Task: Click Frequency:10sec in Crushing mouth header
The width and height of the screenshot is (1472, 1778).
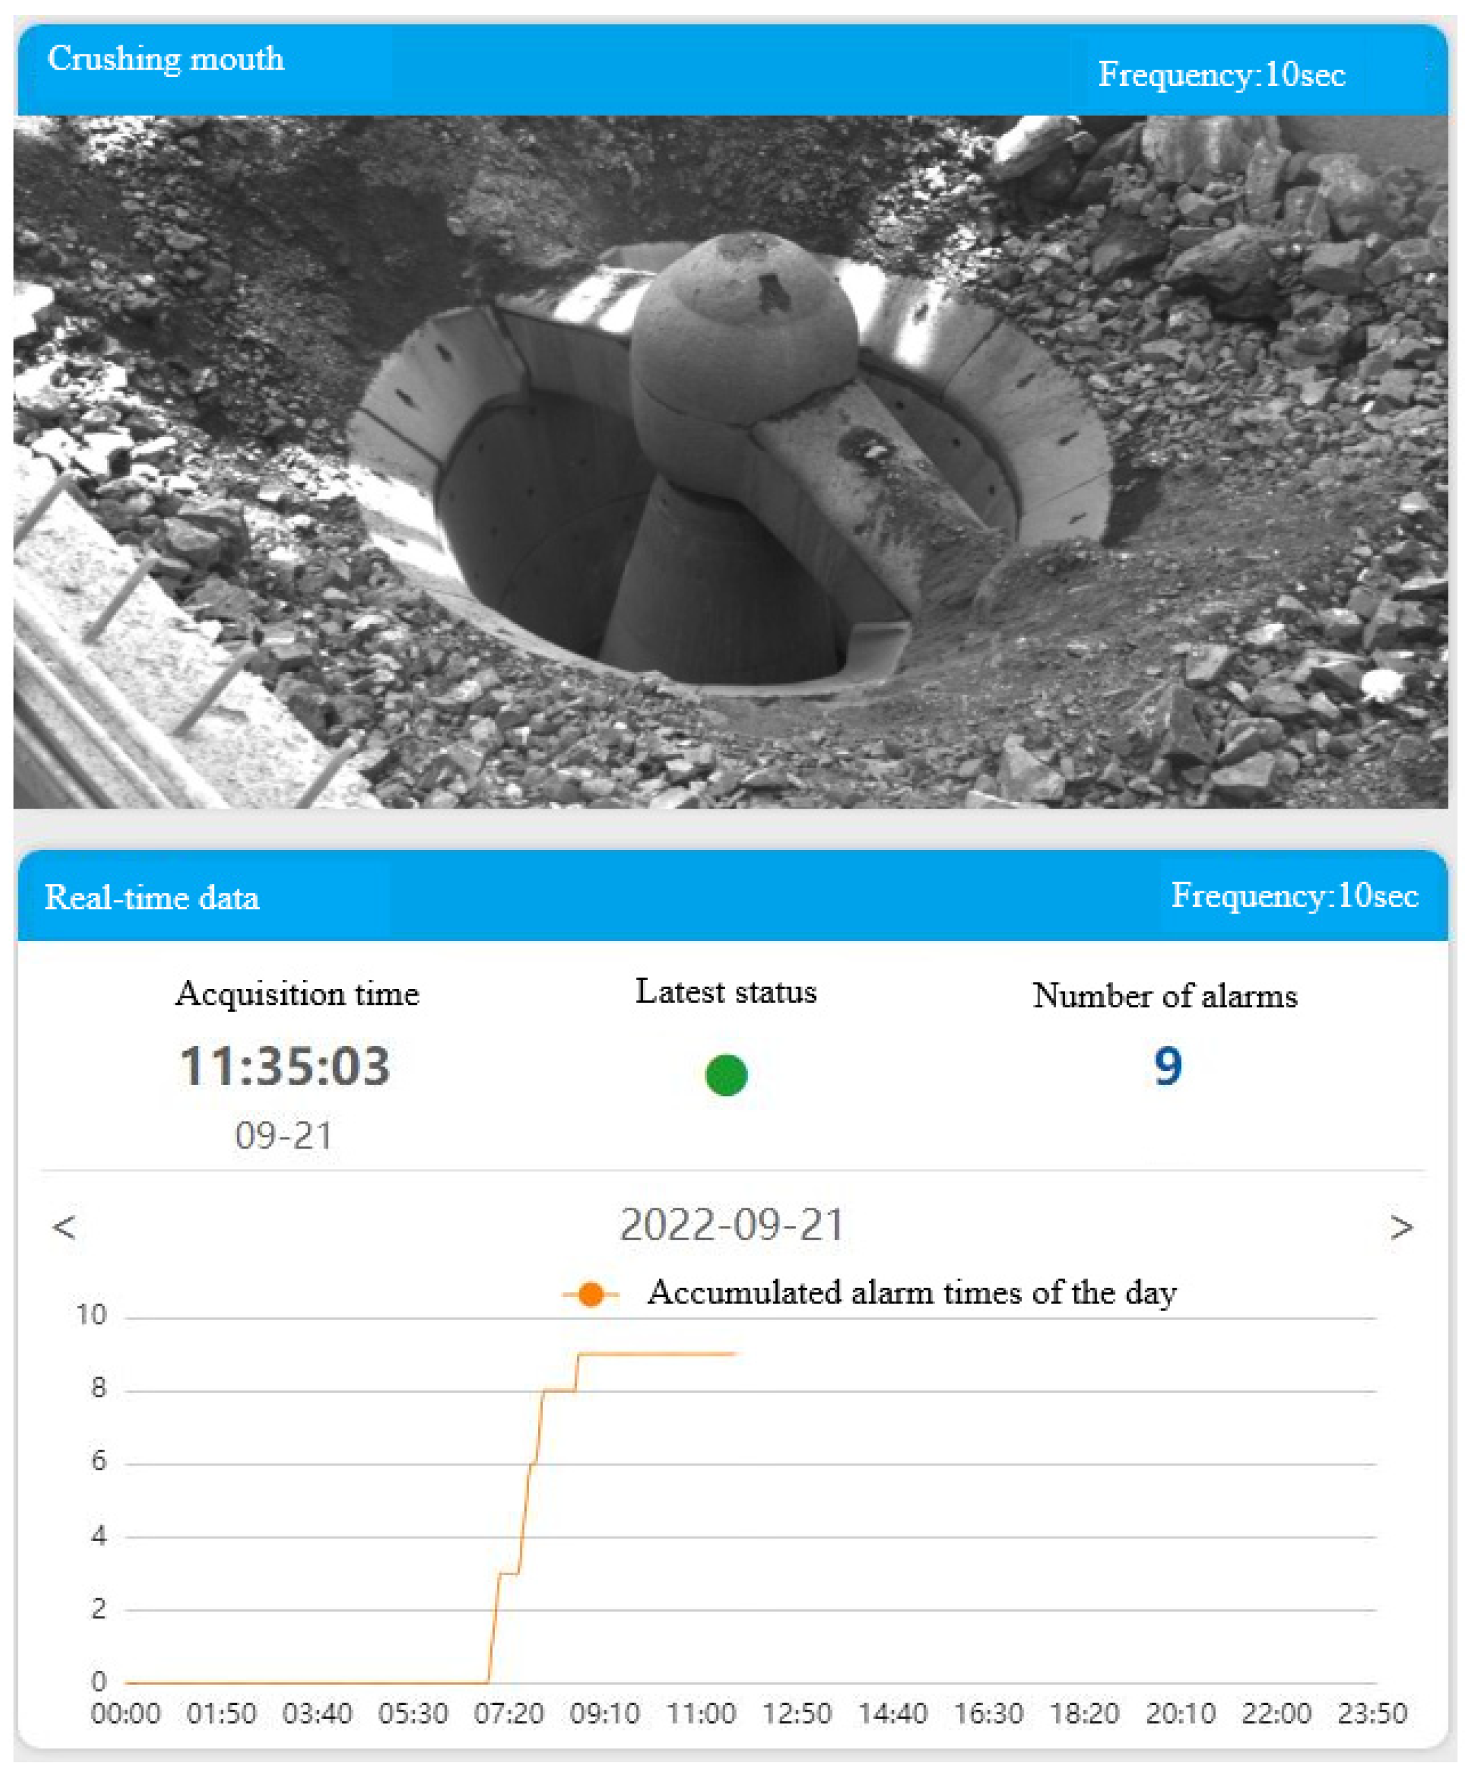Action: tap(1221, 75)
